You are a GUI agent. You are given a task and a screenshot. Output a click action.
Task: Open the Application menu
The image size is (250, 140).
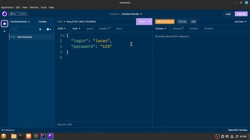coord(7,7)
